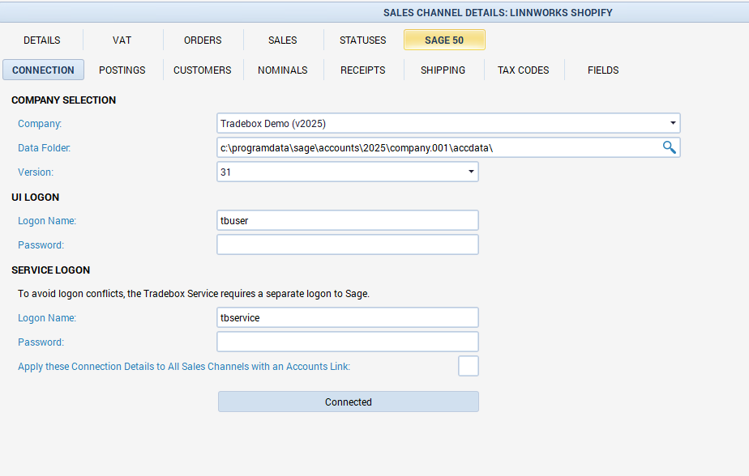
Task: Focus the UI Logon Name field containing tbuser
Action: 348,220
